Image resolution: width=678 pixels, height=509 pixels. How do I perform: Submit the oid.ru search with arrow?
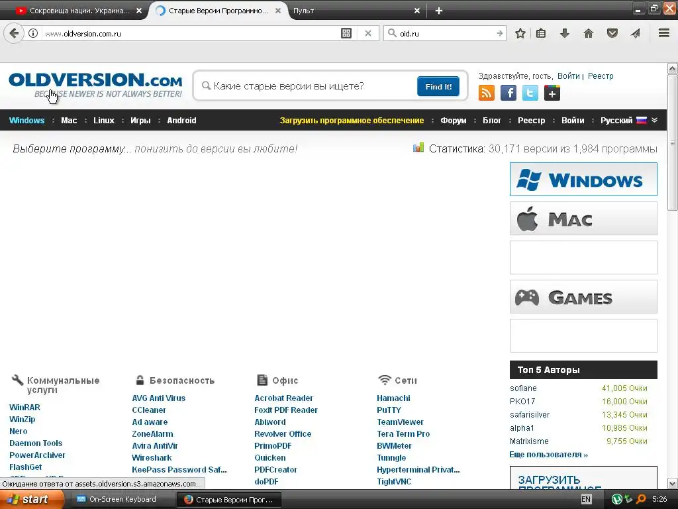click(x=500, y=33)
